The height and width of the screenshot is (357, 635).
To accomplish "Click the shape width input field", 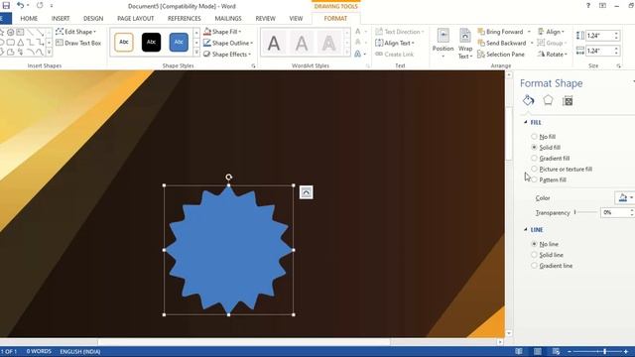I will [x=599, y=51].
